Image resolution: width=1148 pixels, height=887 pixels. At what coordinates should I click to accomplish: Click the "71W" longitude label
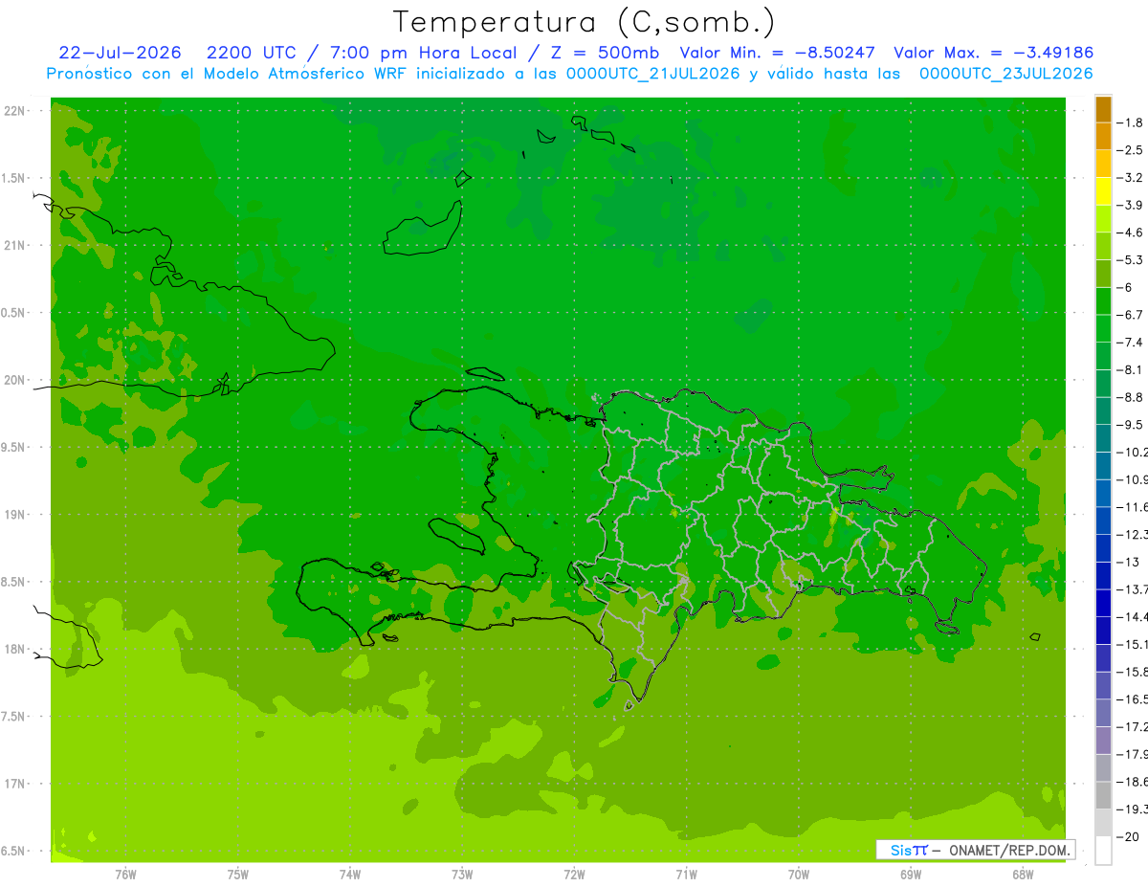[x=686, y=874]
